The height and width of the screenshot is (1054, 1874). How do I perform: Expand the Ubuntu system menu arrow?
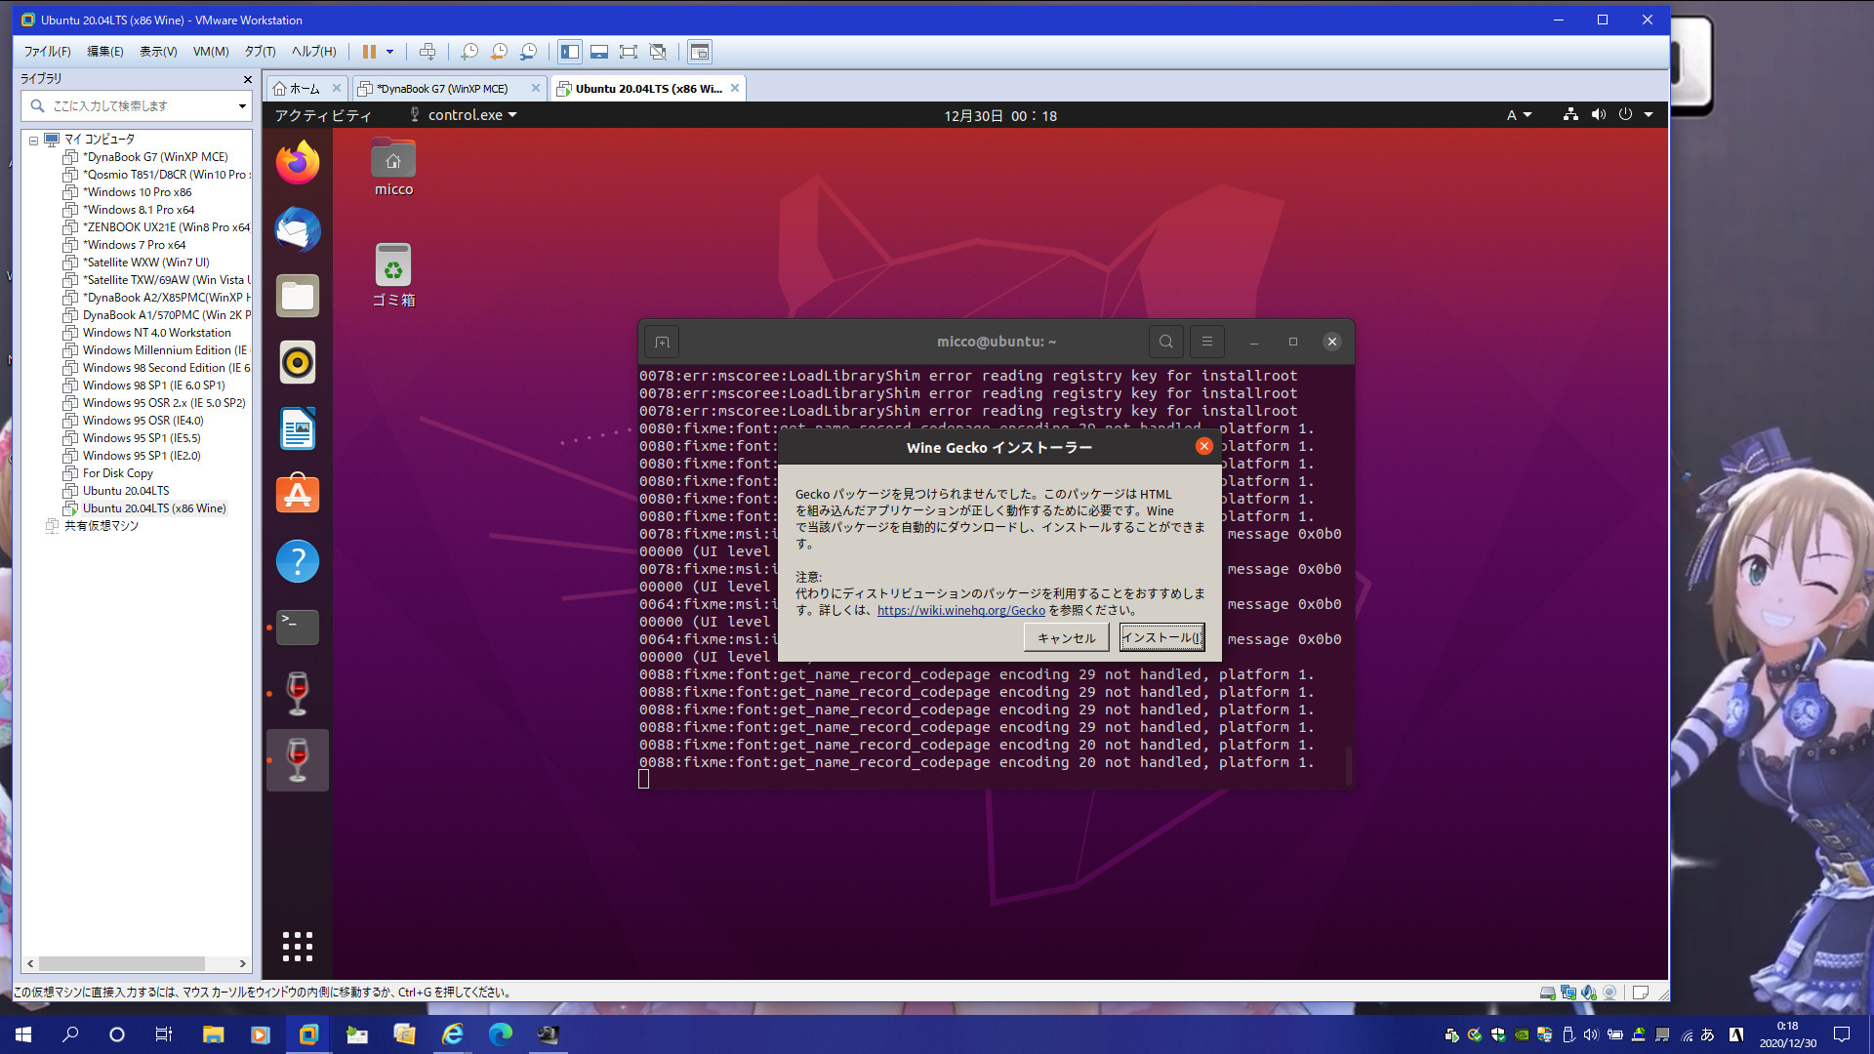pyautogui.click(x=1649, y=115)
